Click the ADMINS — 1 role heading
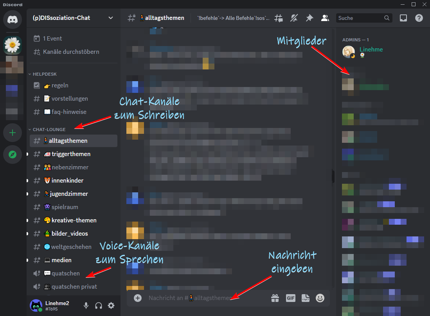The width and height of the screenshot is (430, 316). click(x=355, y=40)
